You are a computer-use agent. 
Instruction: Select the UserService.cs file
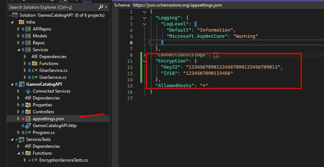53,77
